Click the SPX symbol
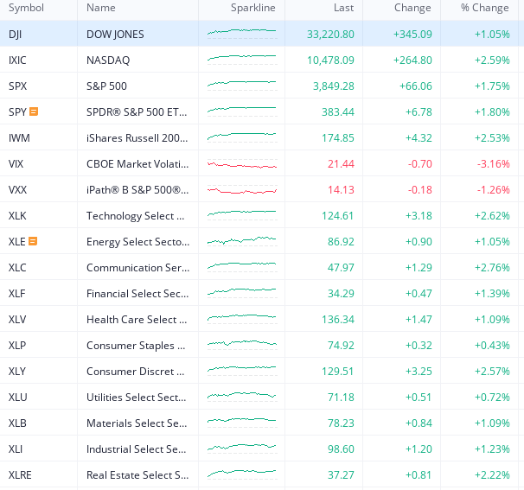This screenshot has height=490, width=524. (x=17, y=86)
